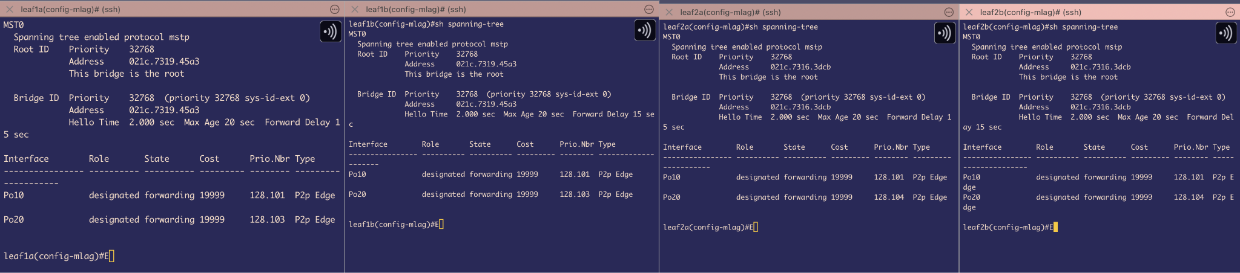
Task: Open the leaf2a pane options ellipsis menu
Action: [949, 12]
